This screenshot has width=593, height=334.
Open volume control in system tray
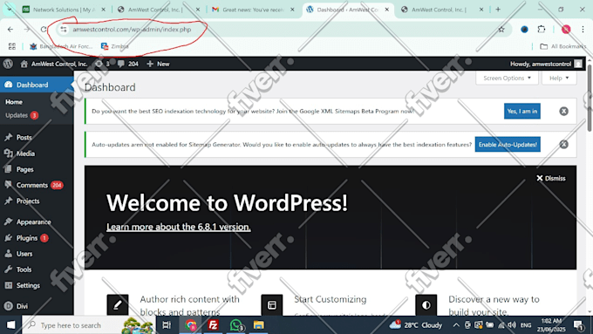[512, 325]
